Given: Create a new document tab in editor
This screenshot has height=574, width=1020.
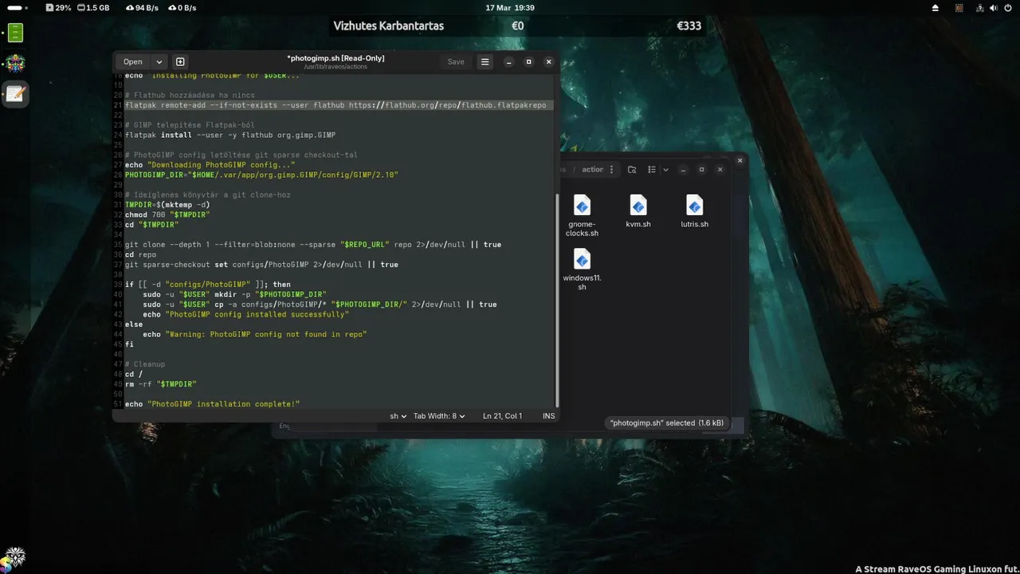Looking at the screenshot, I should click(180, 61).
